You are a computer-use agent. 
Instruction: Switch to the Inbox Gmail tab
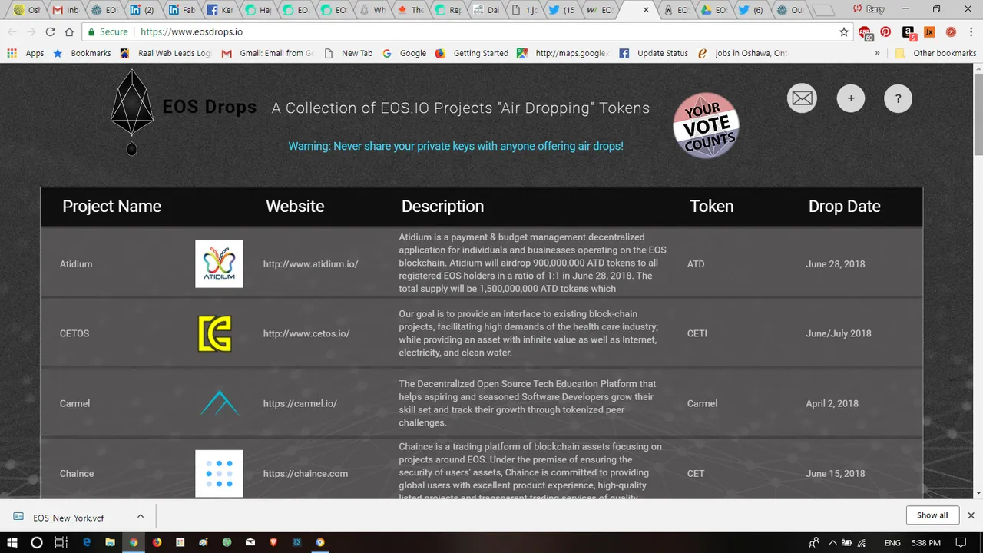66,10
